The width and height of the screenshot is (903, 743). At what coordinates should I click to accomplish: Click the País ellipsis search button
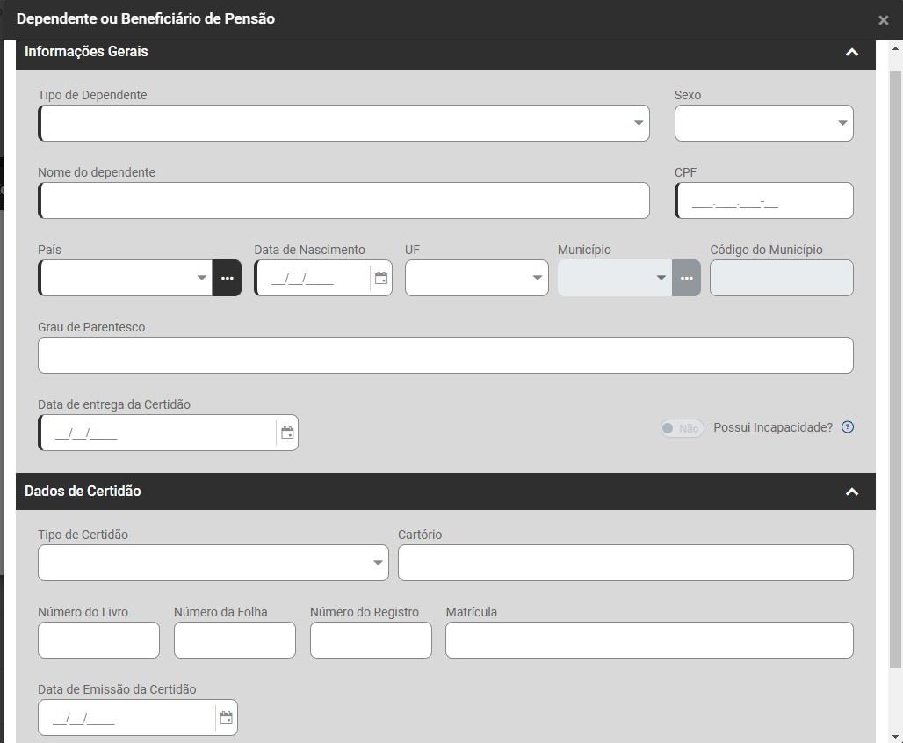pos(227,278)
